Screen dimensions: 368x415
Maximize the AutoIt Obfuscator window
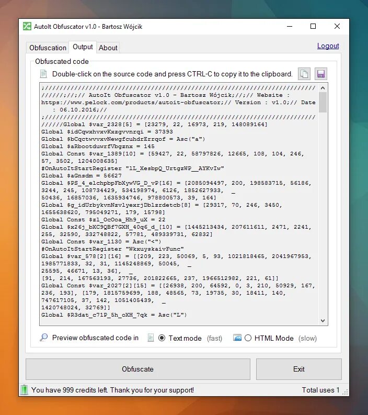tap(313, 27)
